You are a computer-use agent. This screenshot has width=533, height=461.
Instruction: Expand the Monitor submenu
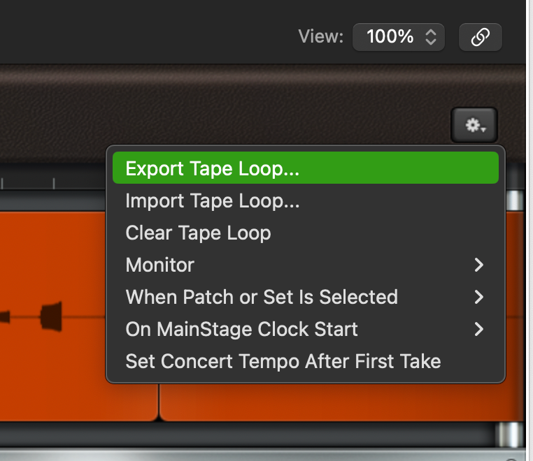(x=305, y=265)
